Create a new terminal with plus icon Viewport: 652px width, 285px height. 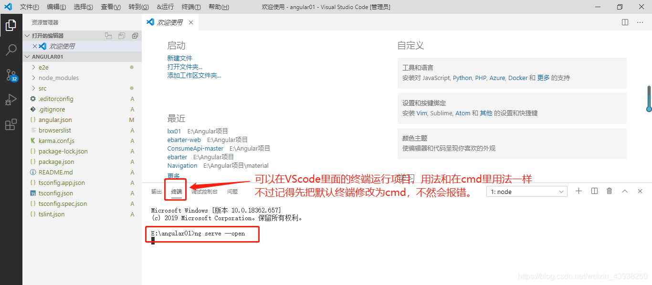(579, 191)
